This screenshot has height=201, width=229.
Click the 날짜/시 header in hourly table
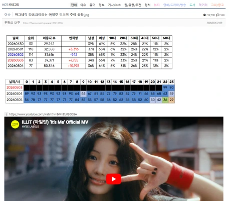[15, 82]
